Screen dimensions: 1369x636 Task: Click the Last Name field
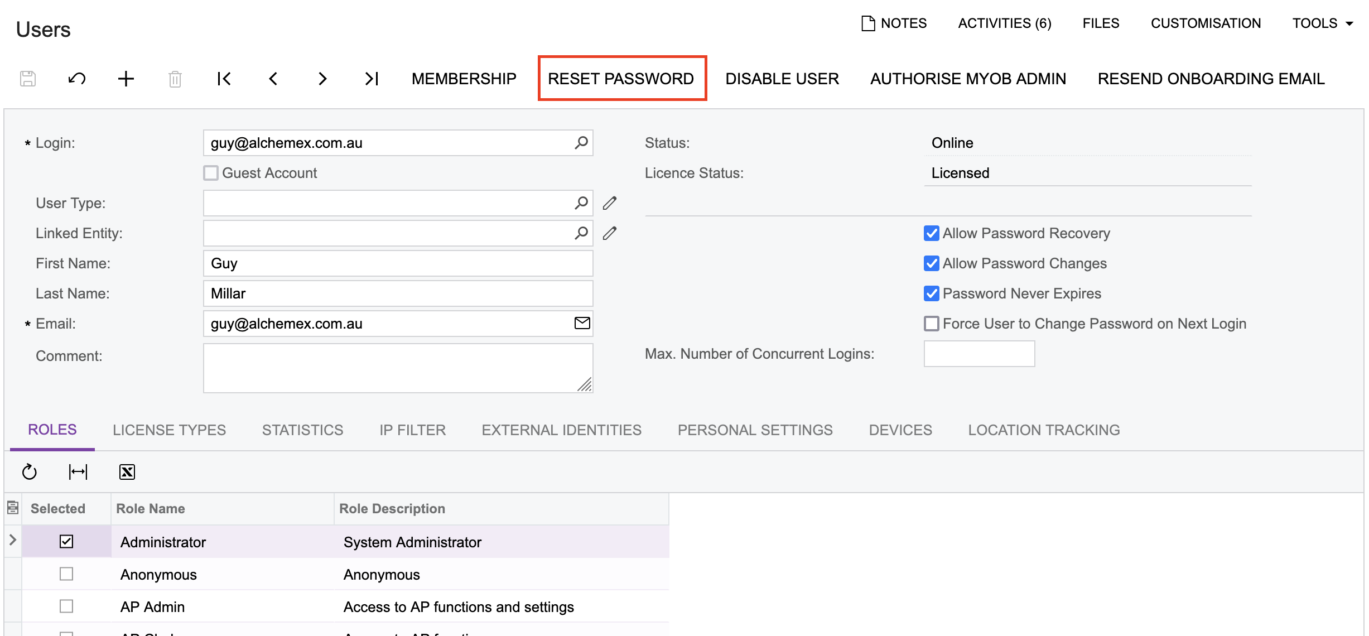tap(398, 293)
